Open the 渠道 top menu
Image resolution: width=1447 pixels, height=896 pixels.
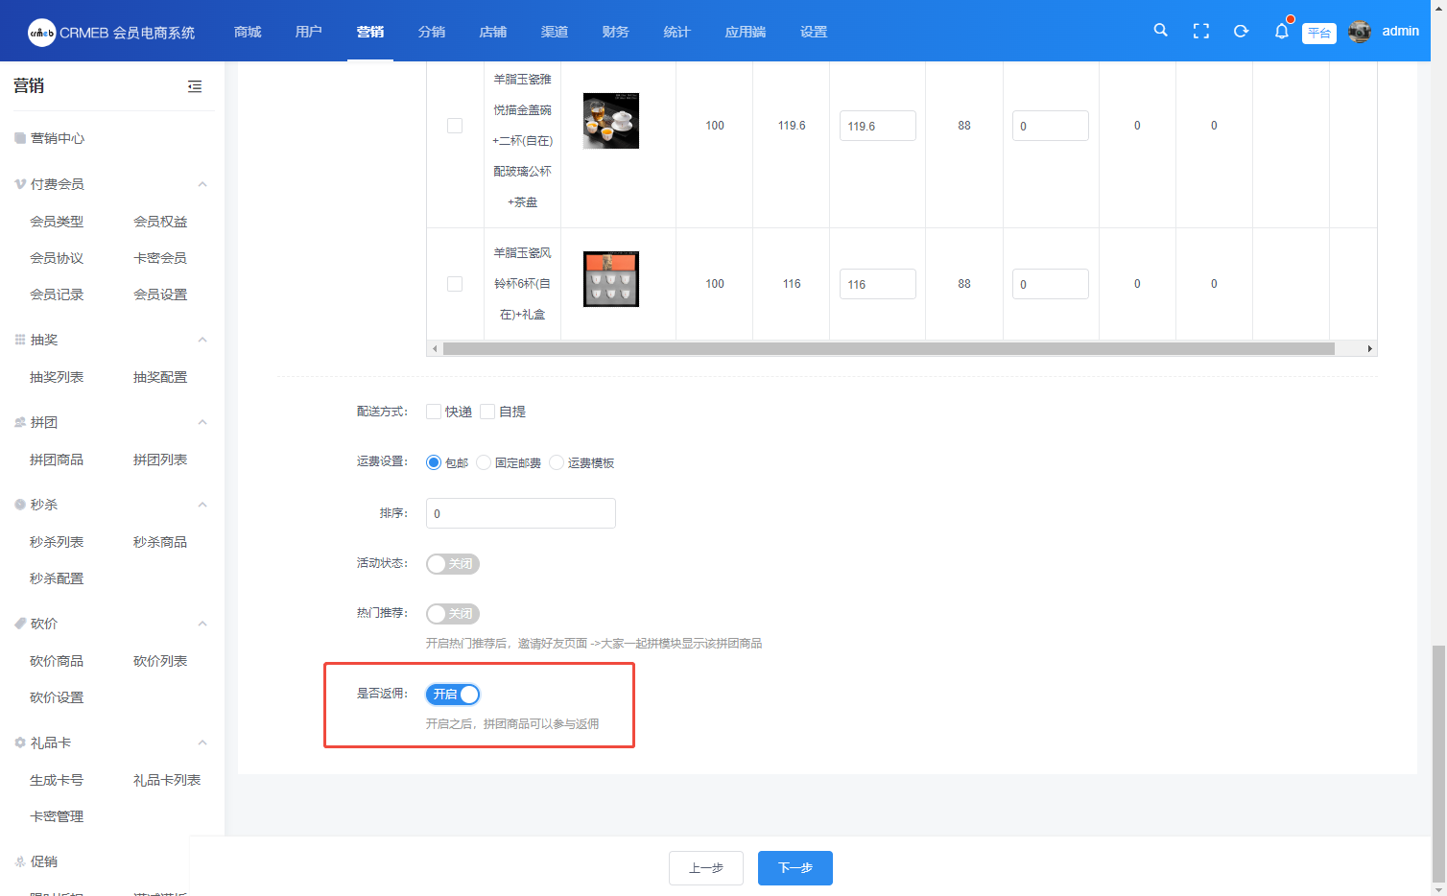click(x=555, y=32)
